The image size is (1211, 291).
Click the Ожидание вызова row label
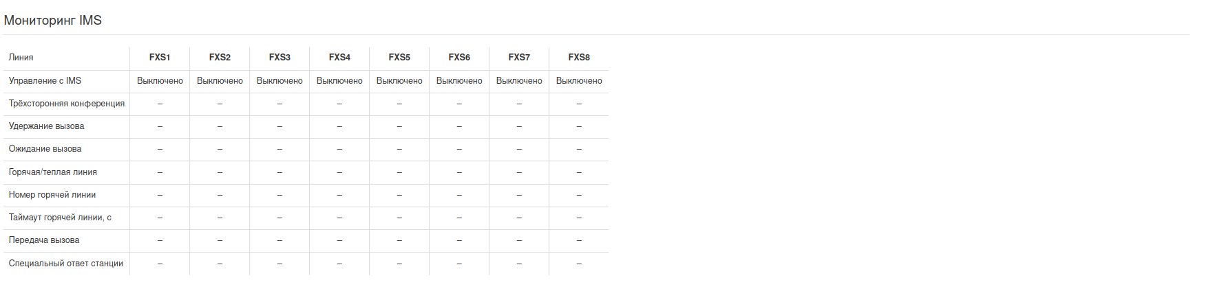(45, 149)
